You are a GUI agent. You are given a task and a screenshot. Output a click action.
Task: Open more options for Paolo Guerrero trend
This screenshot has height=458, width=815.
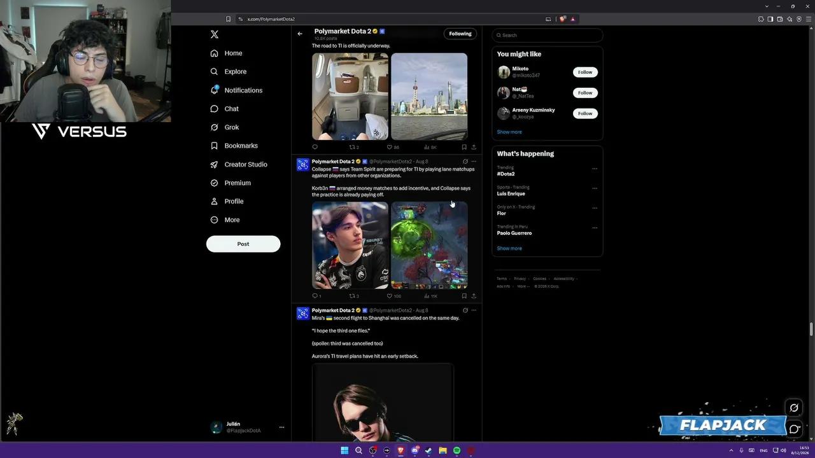[x=595, y=228]
